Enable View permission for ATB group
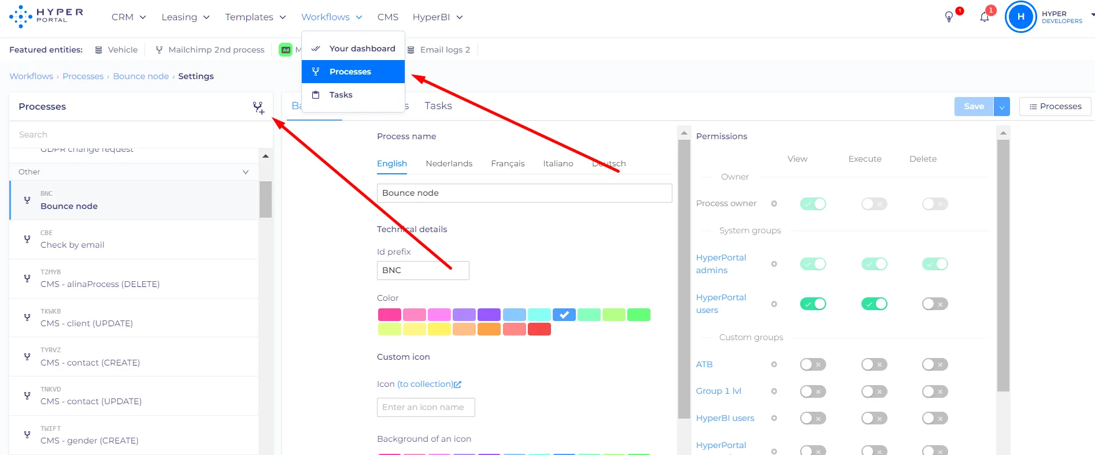This screenshot has width=1095, height=455. pos(813,364)
